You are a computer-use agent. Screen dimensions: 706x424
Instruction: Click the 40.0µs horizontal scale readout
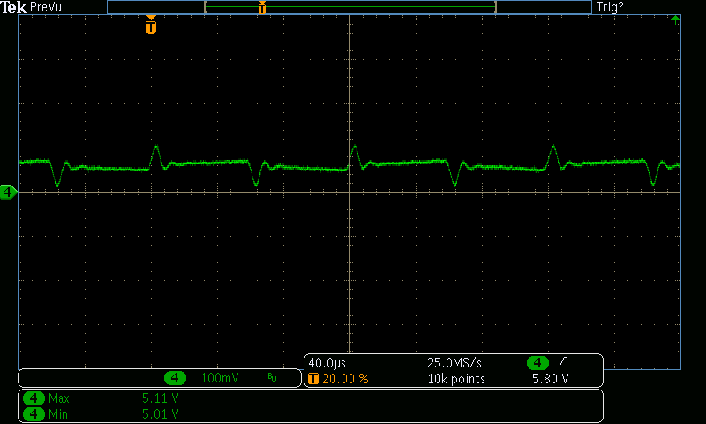click(327, 363)
